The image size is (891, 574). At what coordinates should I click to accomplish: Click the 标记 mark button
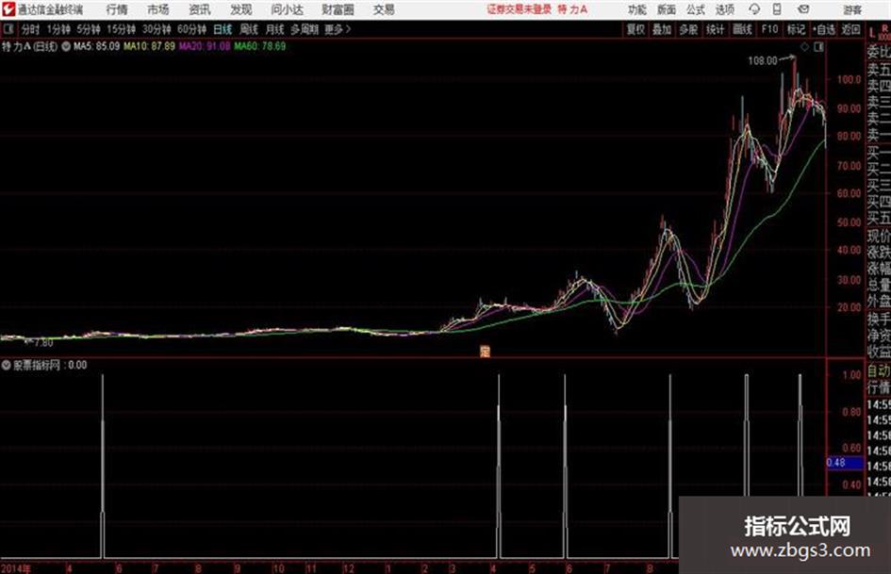click(796, 29)
